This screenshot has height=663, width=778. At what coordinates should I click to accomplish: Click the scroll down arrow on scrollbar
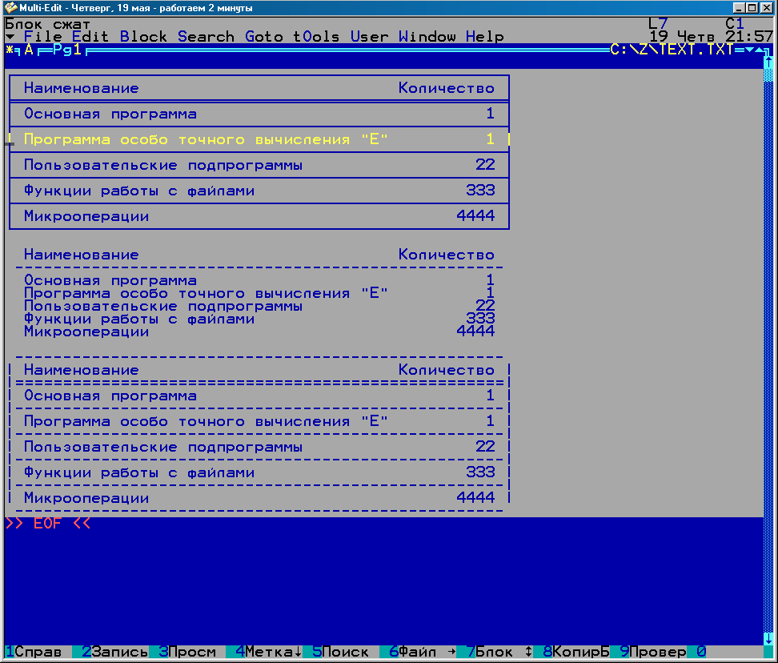(768, 638)
